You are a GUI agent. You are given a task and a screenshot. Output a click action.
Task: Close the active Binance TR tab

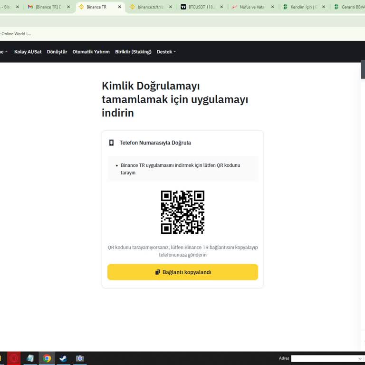pyautogui.click(x=119, y=7)
